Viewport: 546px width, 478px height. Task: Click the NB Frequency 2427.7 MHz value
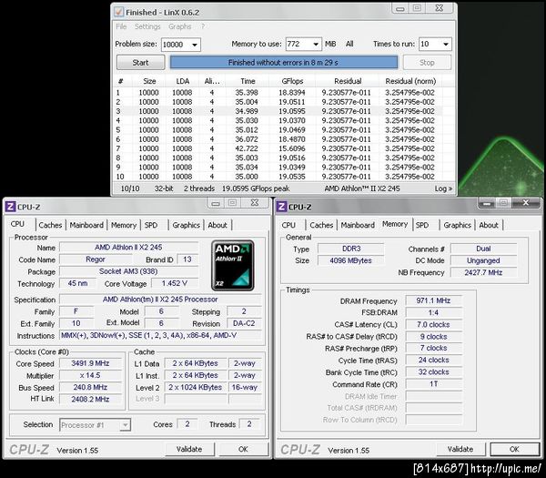point(483,272)
